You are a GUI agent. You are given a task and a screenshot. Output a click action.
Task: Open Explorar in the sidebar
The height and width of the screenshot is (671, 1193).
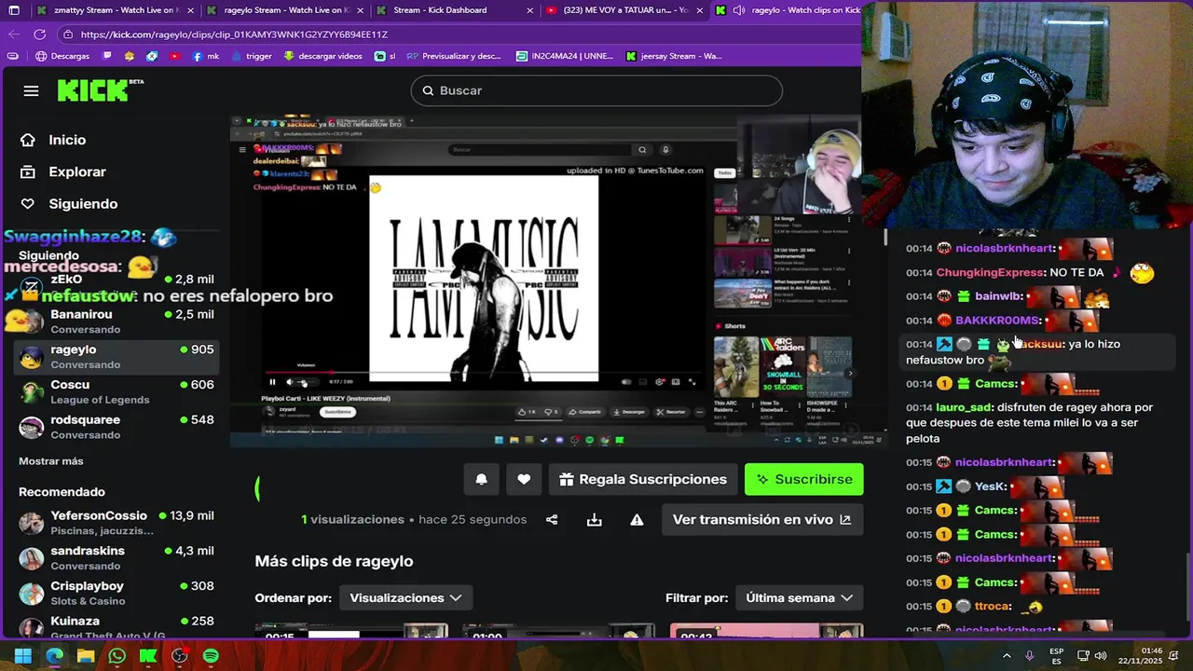[x=76, y=171]
